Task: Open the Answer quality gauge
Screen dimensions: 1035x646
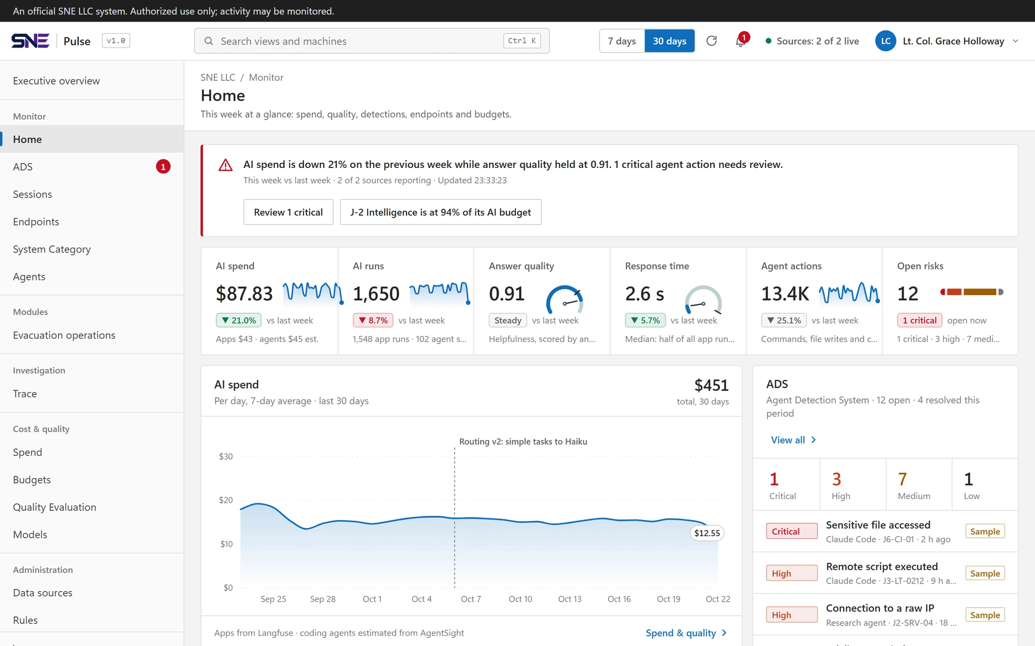Action: (564, 299)
